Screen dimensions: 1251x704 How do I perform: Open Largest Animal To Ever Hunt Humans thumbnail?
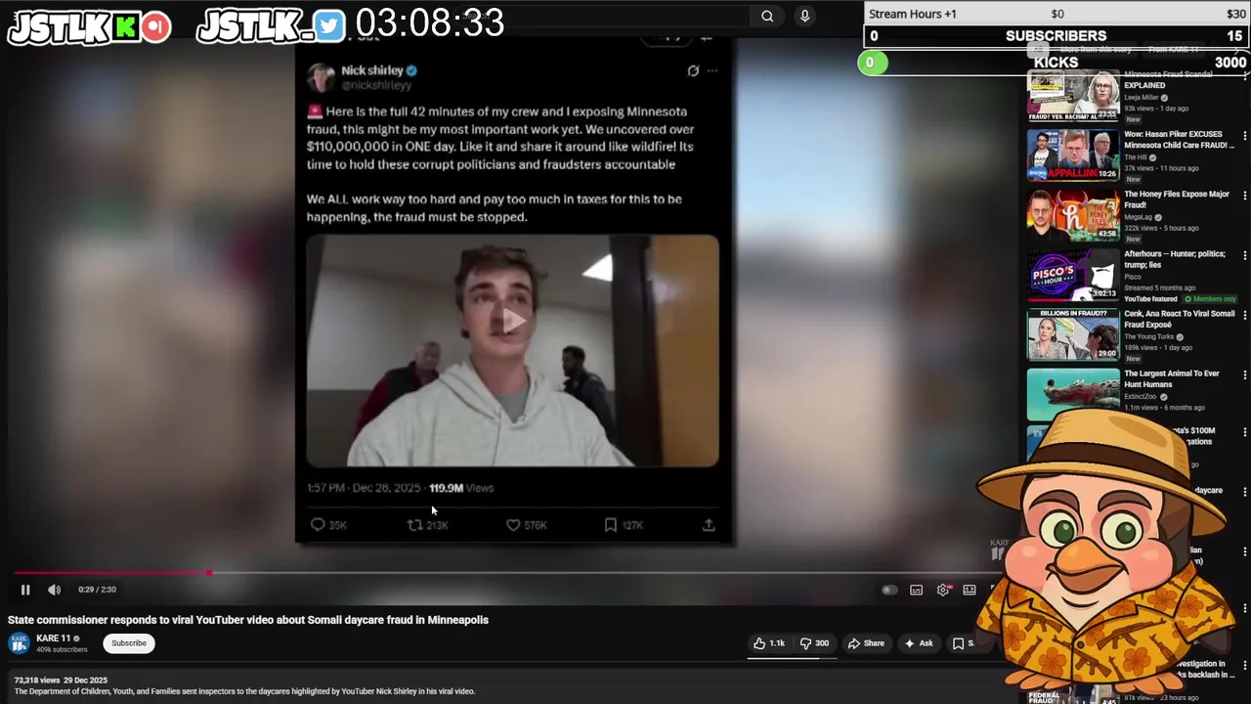[1073, 394]
